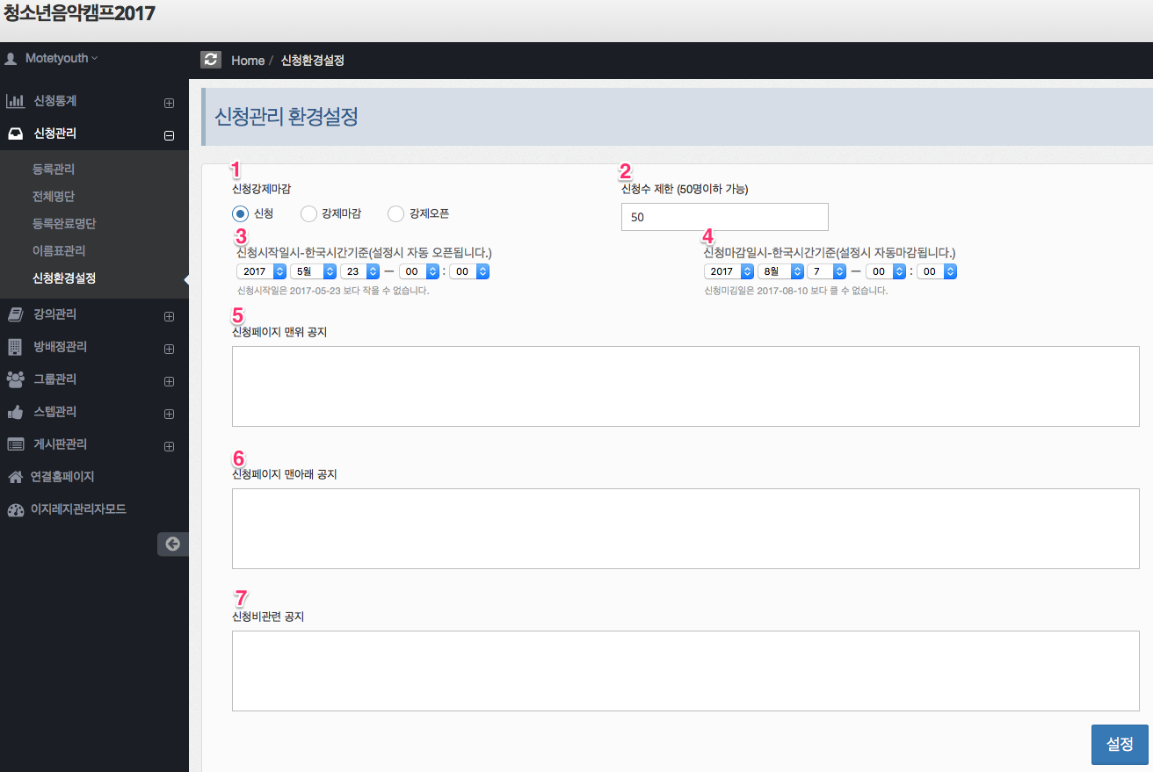
Task: Click the 2017-08-10 end date hint text
Action: pos(796,291)
